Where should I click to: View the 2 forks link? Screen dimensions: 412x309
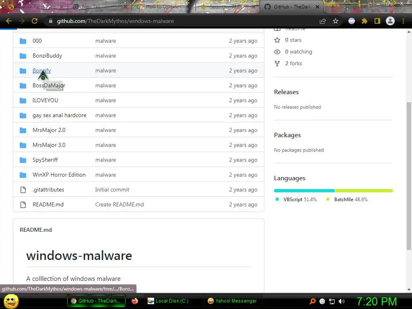(x=293, y=63)
